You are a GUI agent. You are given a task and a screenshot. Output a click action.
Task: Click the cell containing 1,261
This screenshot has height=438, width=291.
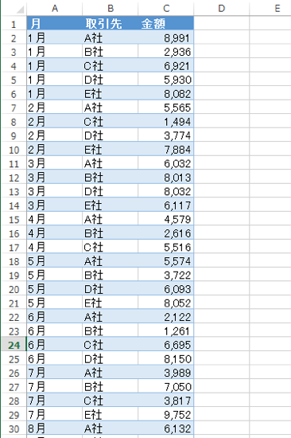click(165, 331)
